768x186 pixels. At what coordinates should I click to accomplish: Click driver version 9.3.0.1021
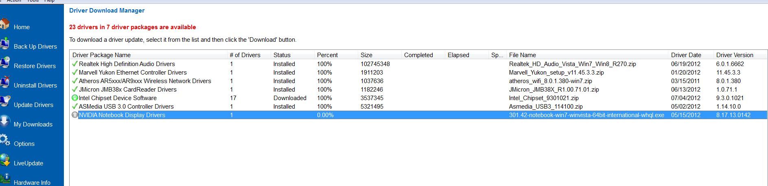(730, 98)
